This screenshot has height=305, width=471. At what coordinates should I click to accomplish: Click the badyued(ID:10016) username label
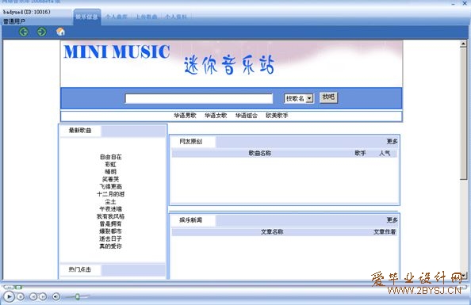(x=26, y=12)
